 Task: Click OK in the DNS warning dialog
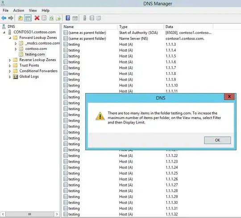(217, 140)
